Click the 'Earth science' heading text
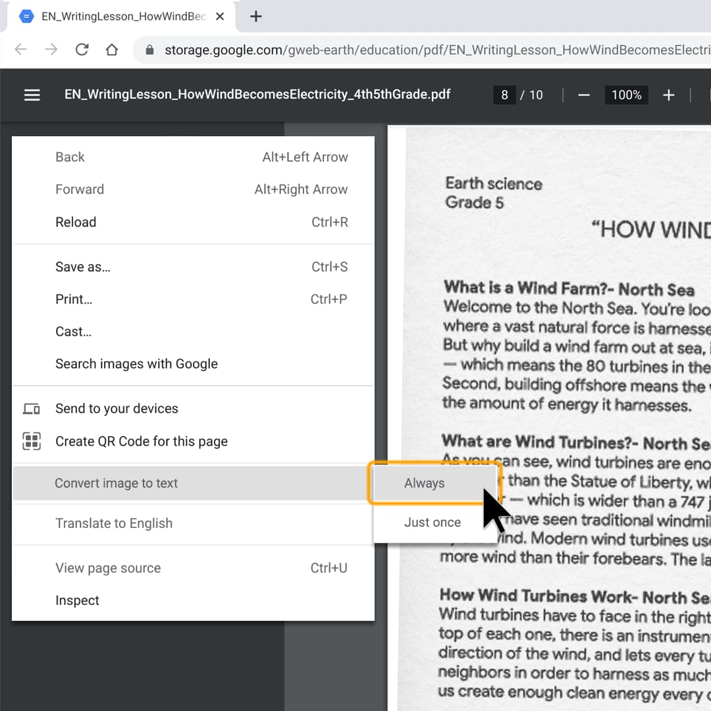 point(493,184)
